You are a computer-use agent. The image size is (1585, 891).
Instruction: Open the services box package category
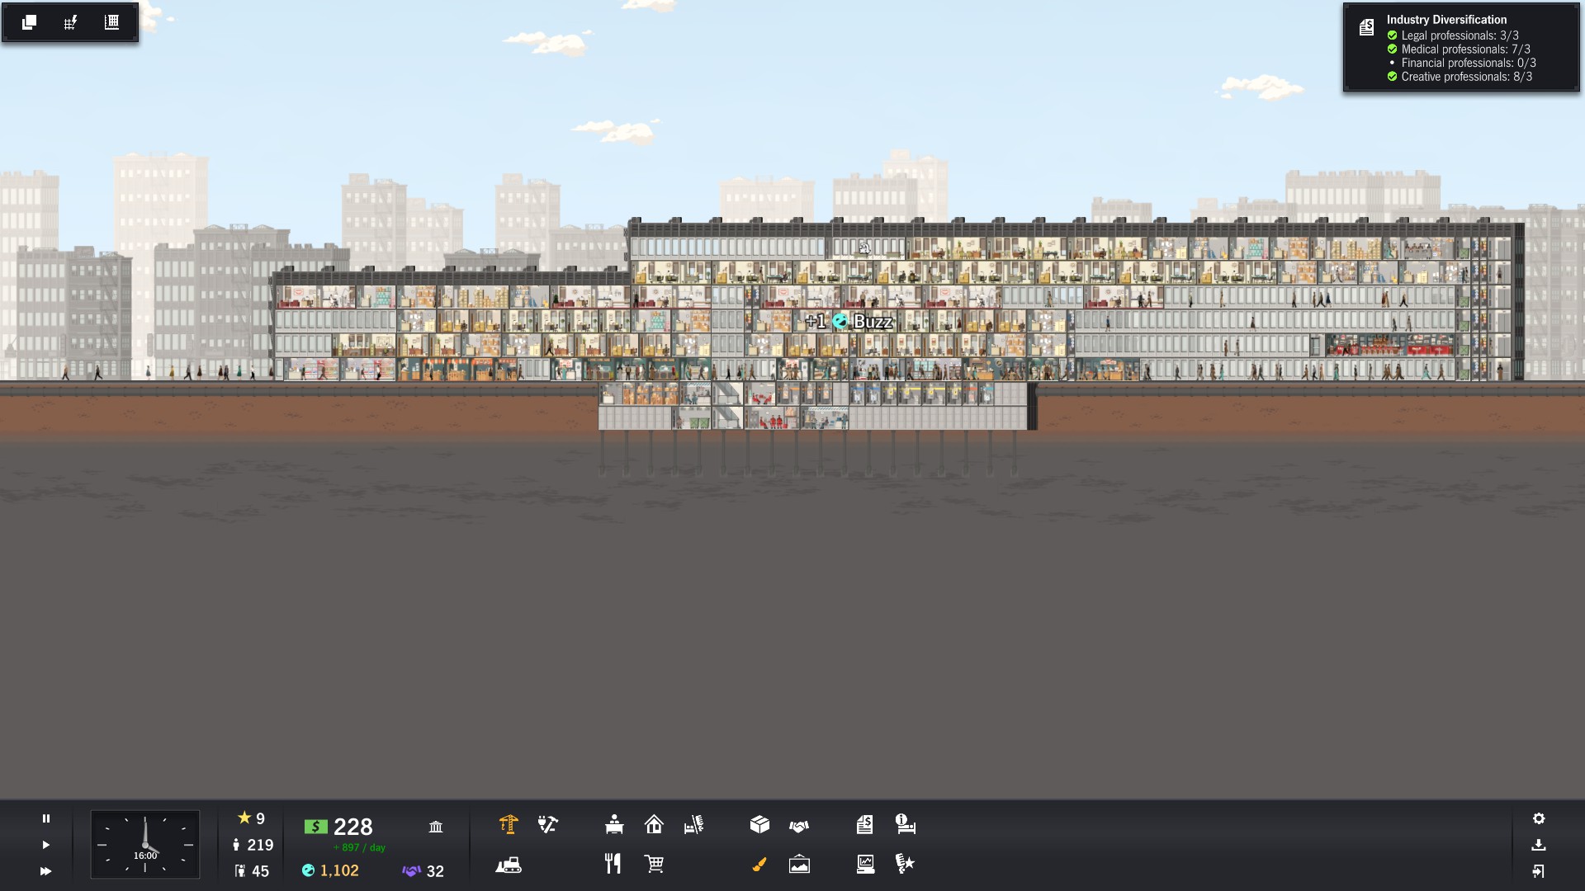(759, 824)
